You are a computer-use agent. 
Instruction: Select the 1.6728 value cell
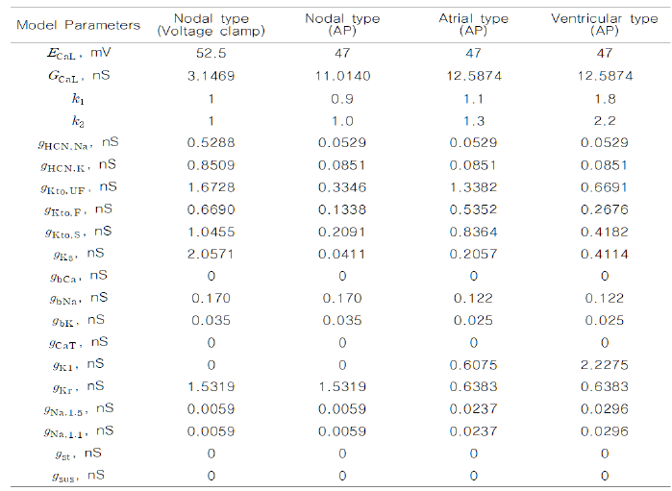point(211,184)
